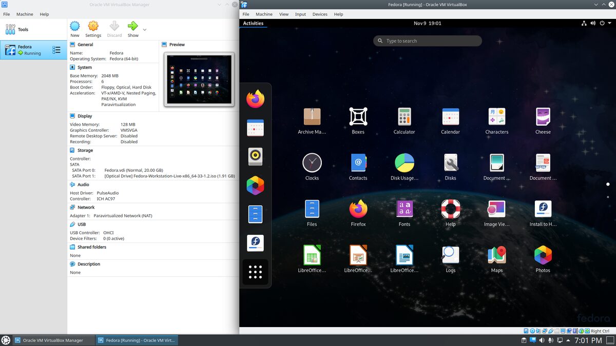Open Files in the app grid
The image size is (616, 346).
point(312,209)
